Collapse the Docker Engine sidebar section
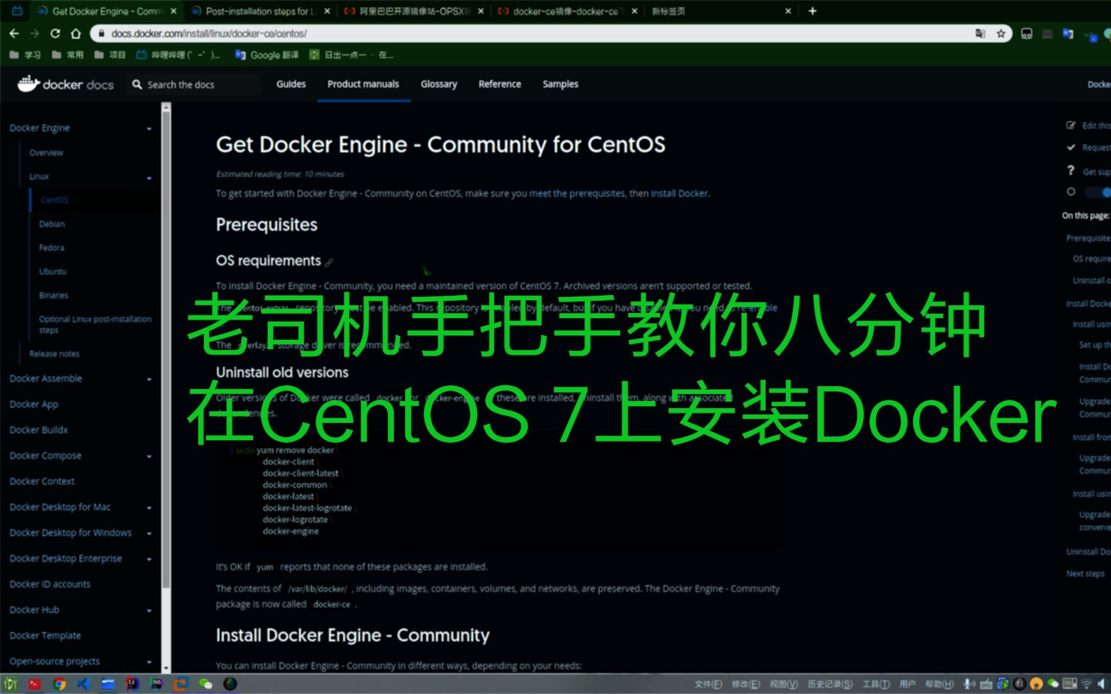Viewport: 1111px width, 694px height. [149, 128]
